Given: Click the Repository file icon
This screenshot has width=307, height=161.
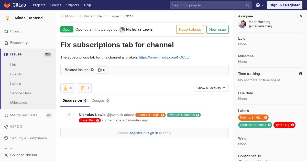Looking at the screenshot, I should click(6, 43).
